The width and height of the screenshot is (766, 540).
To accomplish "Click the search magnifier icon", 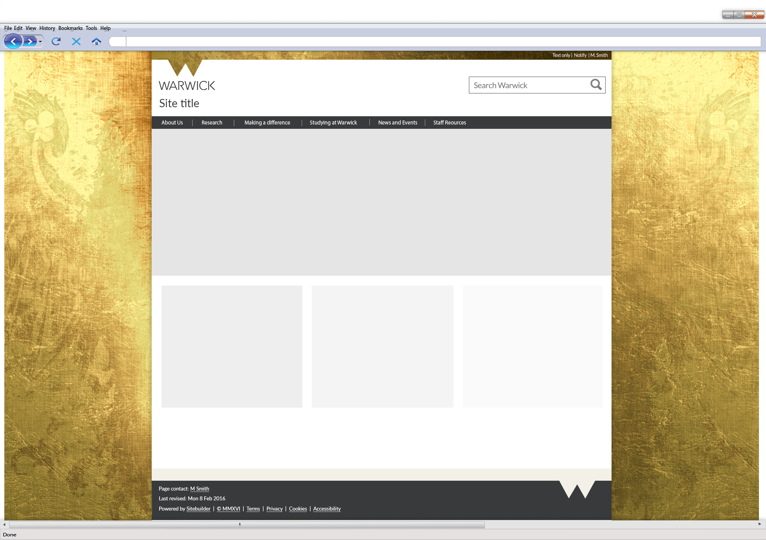I will click(596, 85).
